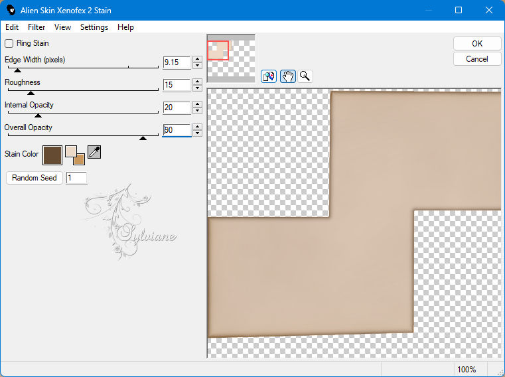The height and width of the screenshot is (377, 505).
Task: Click the Alien Skin title bar icon
Action: pyautogui.click(x=11, y=10)
